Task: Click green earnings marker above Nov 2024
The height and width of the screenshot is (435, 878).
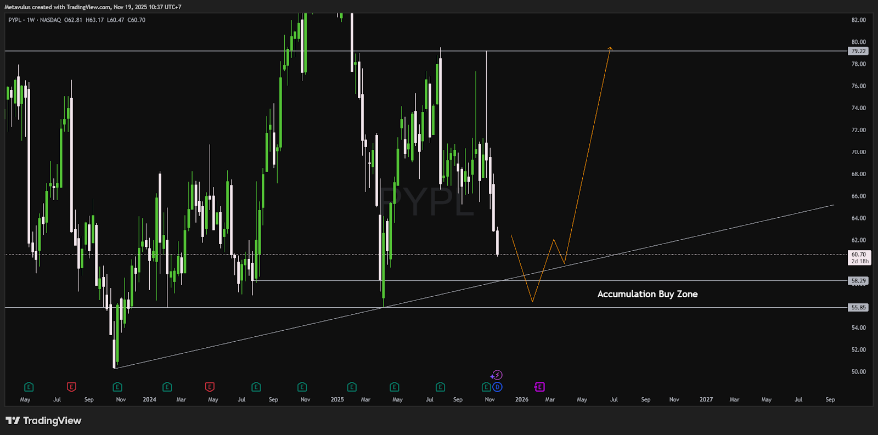Action: [x=302, y=387]
